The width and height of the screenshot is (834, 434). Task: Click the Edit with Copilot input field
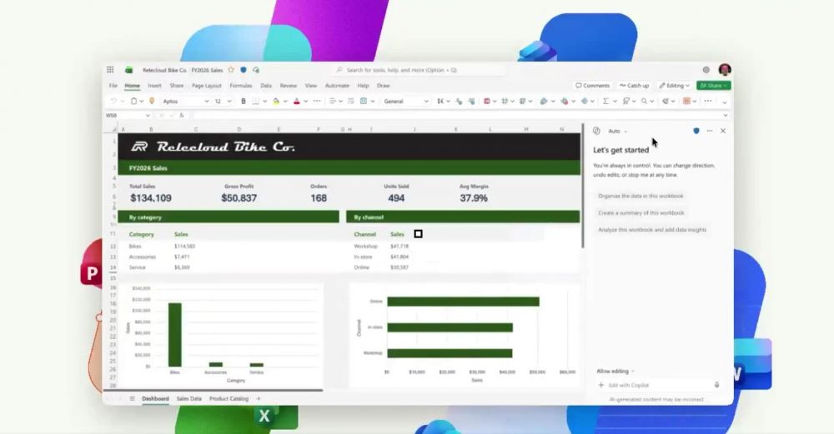pyautogui.click(x=659, y=385)
